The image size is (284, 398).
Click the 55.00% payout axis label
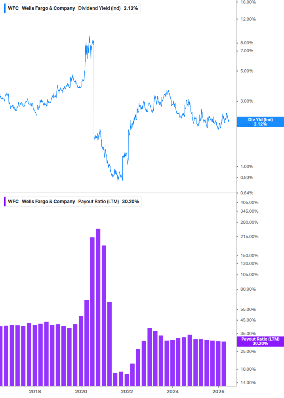coord(248,309)
